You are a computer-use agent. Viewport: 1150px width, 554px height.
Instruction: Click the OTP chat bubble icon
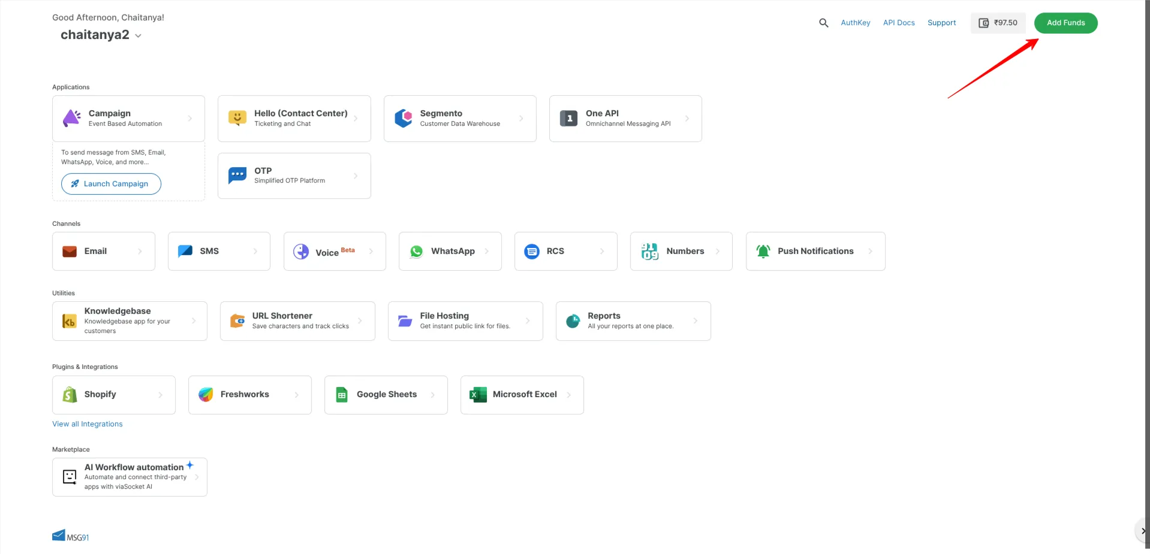click(237, 175)
